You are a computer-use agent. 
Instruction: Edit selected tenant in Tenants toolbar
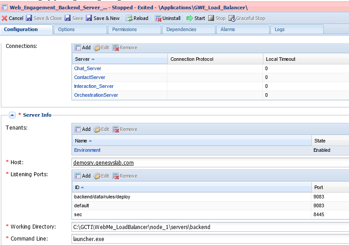point(101,129)
